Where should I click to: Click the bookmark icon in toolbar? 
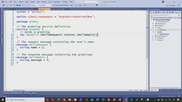(x=97, y=5)
